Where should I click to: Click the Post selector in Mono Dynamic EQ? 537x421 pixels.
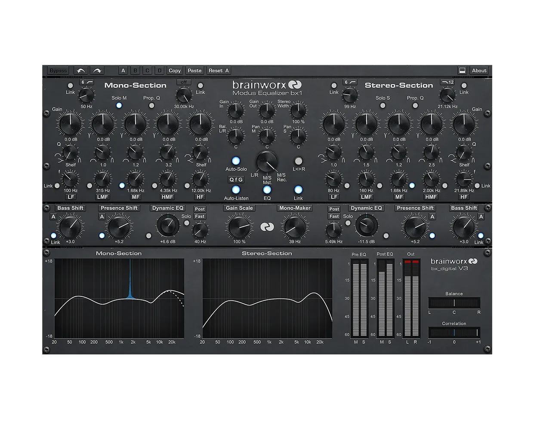(x=200, y=209)
